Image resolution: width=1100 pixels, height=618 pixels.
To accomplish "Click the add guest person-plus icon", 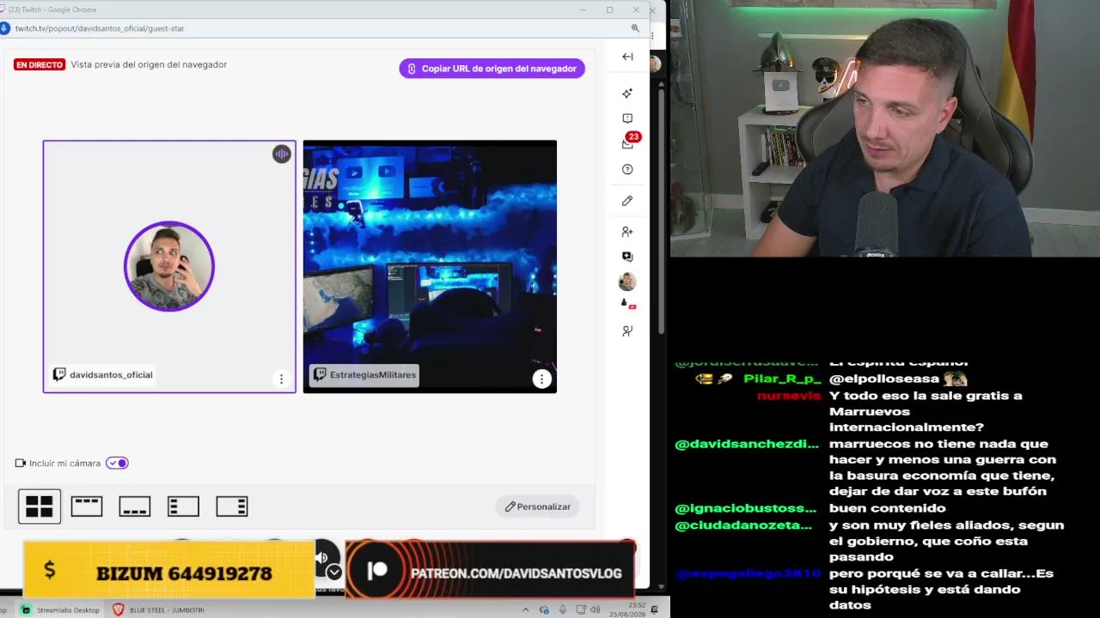I will point(627,232).
